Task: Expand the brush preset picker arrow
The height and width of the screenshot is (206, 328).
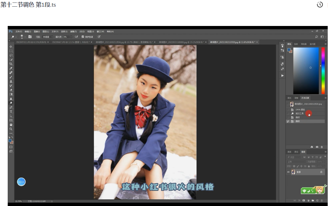Action: click(x=25, y=37)
